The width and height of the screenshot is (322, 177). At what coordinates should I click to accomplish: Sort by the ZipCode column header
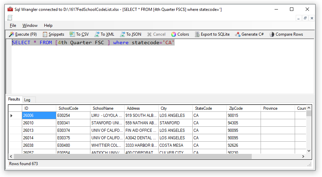[x=244, y=108]
